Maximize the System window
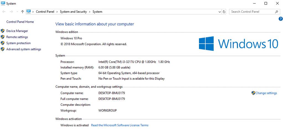Screen dimensions: 283x129 coord(266,3)
